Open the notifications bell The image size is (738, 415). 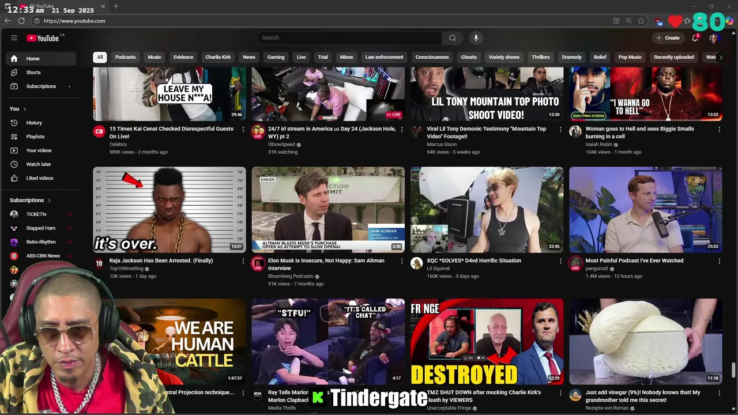tap(696, 38)
